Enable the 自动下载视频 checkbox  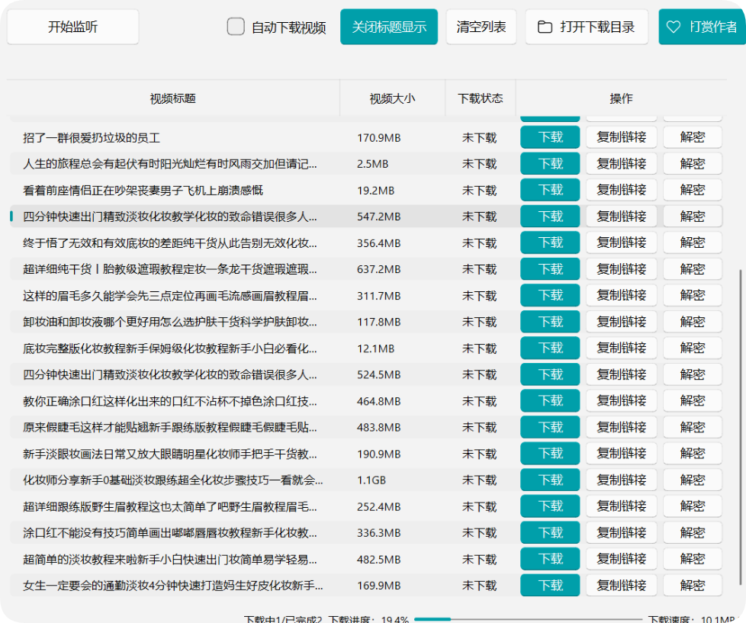[236, 27]
